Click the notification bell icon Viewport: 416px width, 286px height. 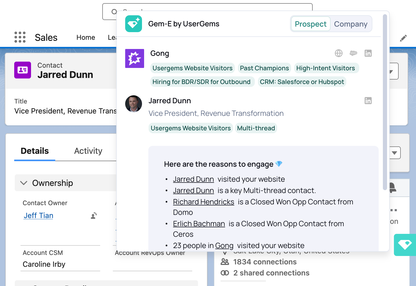tap(393, 188)
